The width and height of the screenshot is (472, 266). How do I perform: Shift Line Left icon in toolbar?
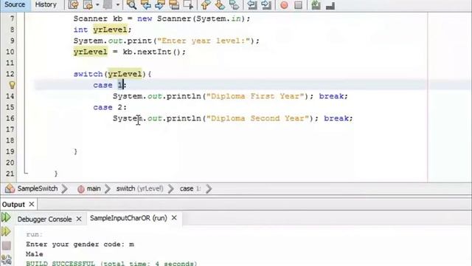[x=252, y=5]
